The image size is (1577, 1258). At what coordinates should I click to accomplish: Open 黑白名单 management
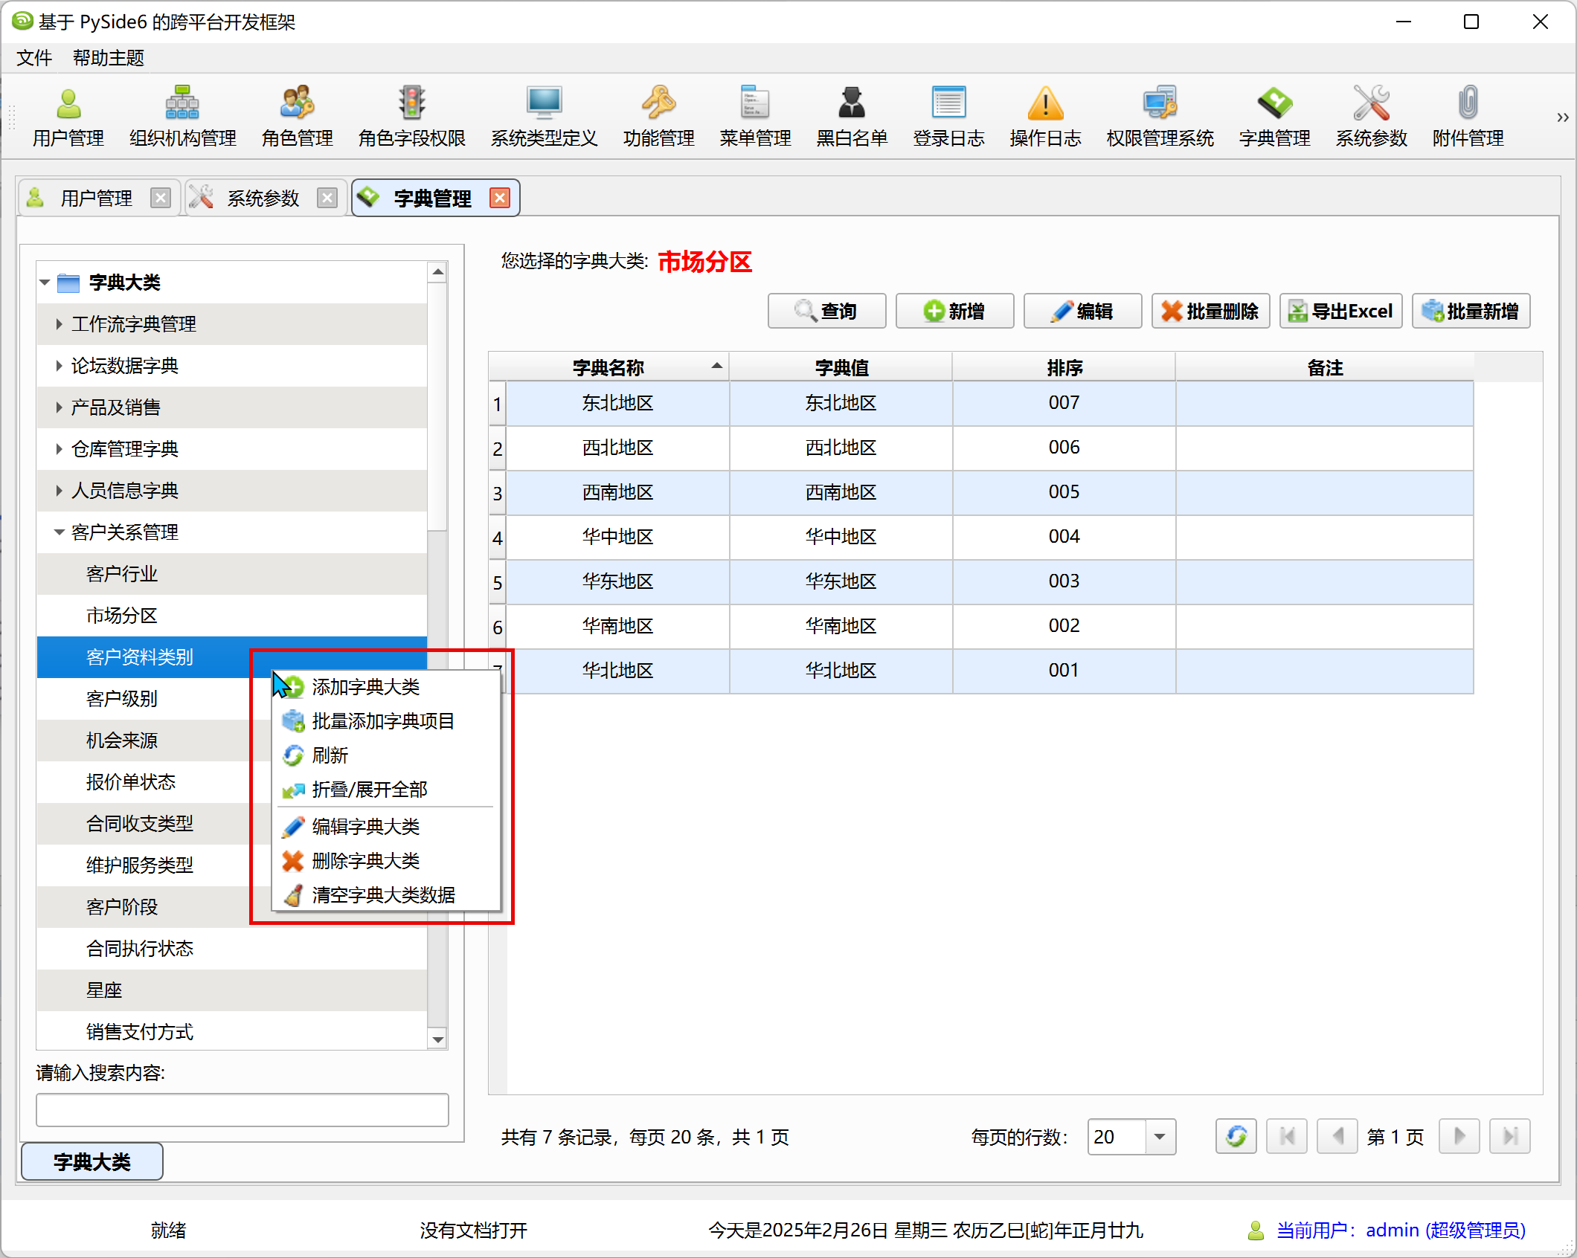click(x=851, y=115)
